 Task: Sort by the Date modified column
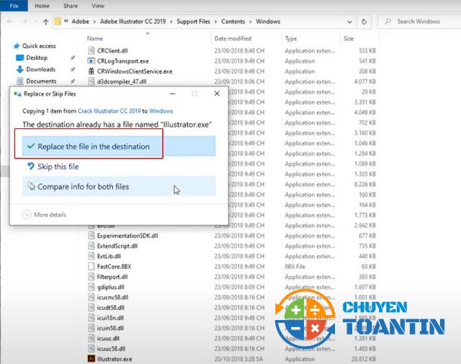point(233,38)
